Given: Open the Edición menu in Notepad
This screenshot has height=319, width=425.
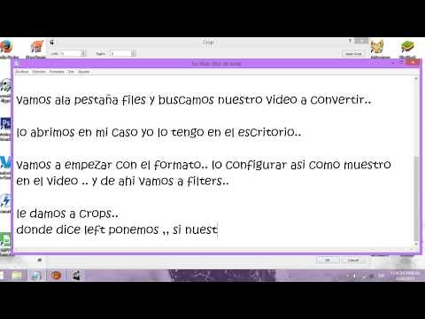Looking at the screenshot, I should [x=39, y=72].
